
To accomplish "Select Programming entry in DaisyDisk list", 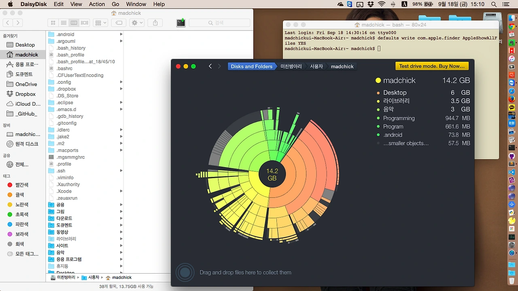I will click(x=423, y=118).
